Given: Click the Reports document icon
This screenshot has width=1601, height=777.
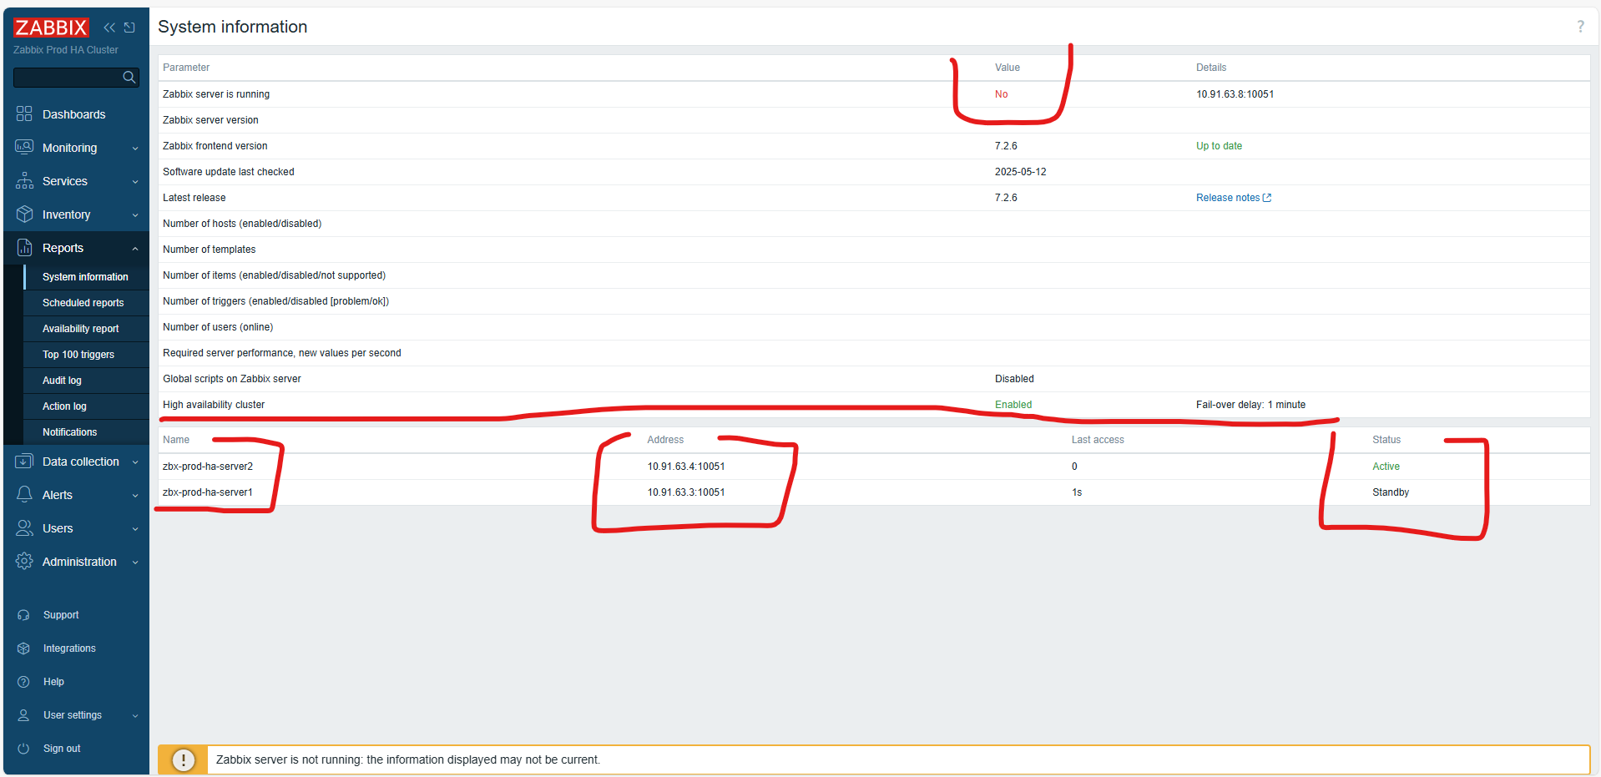Looking at the screenshot, I should tap(24, 248).
